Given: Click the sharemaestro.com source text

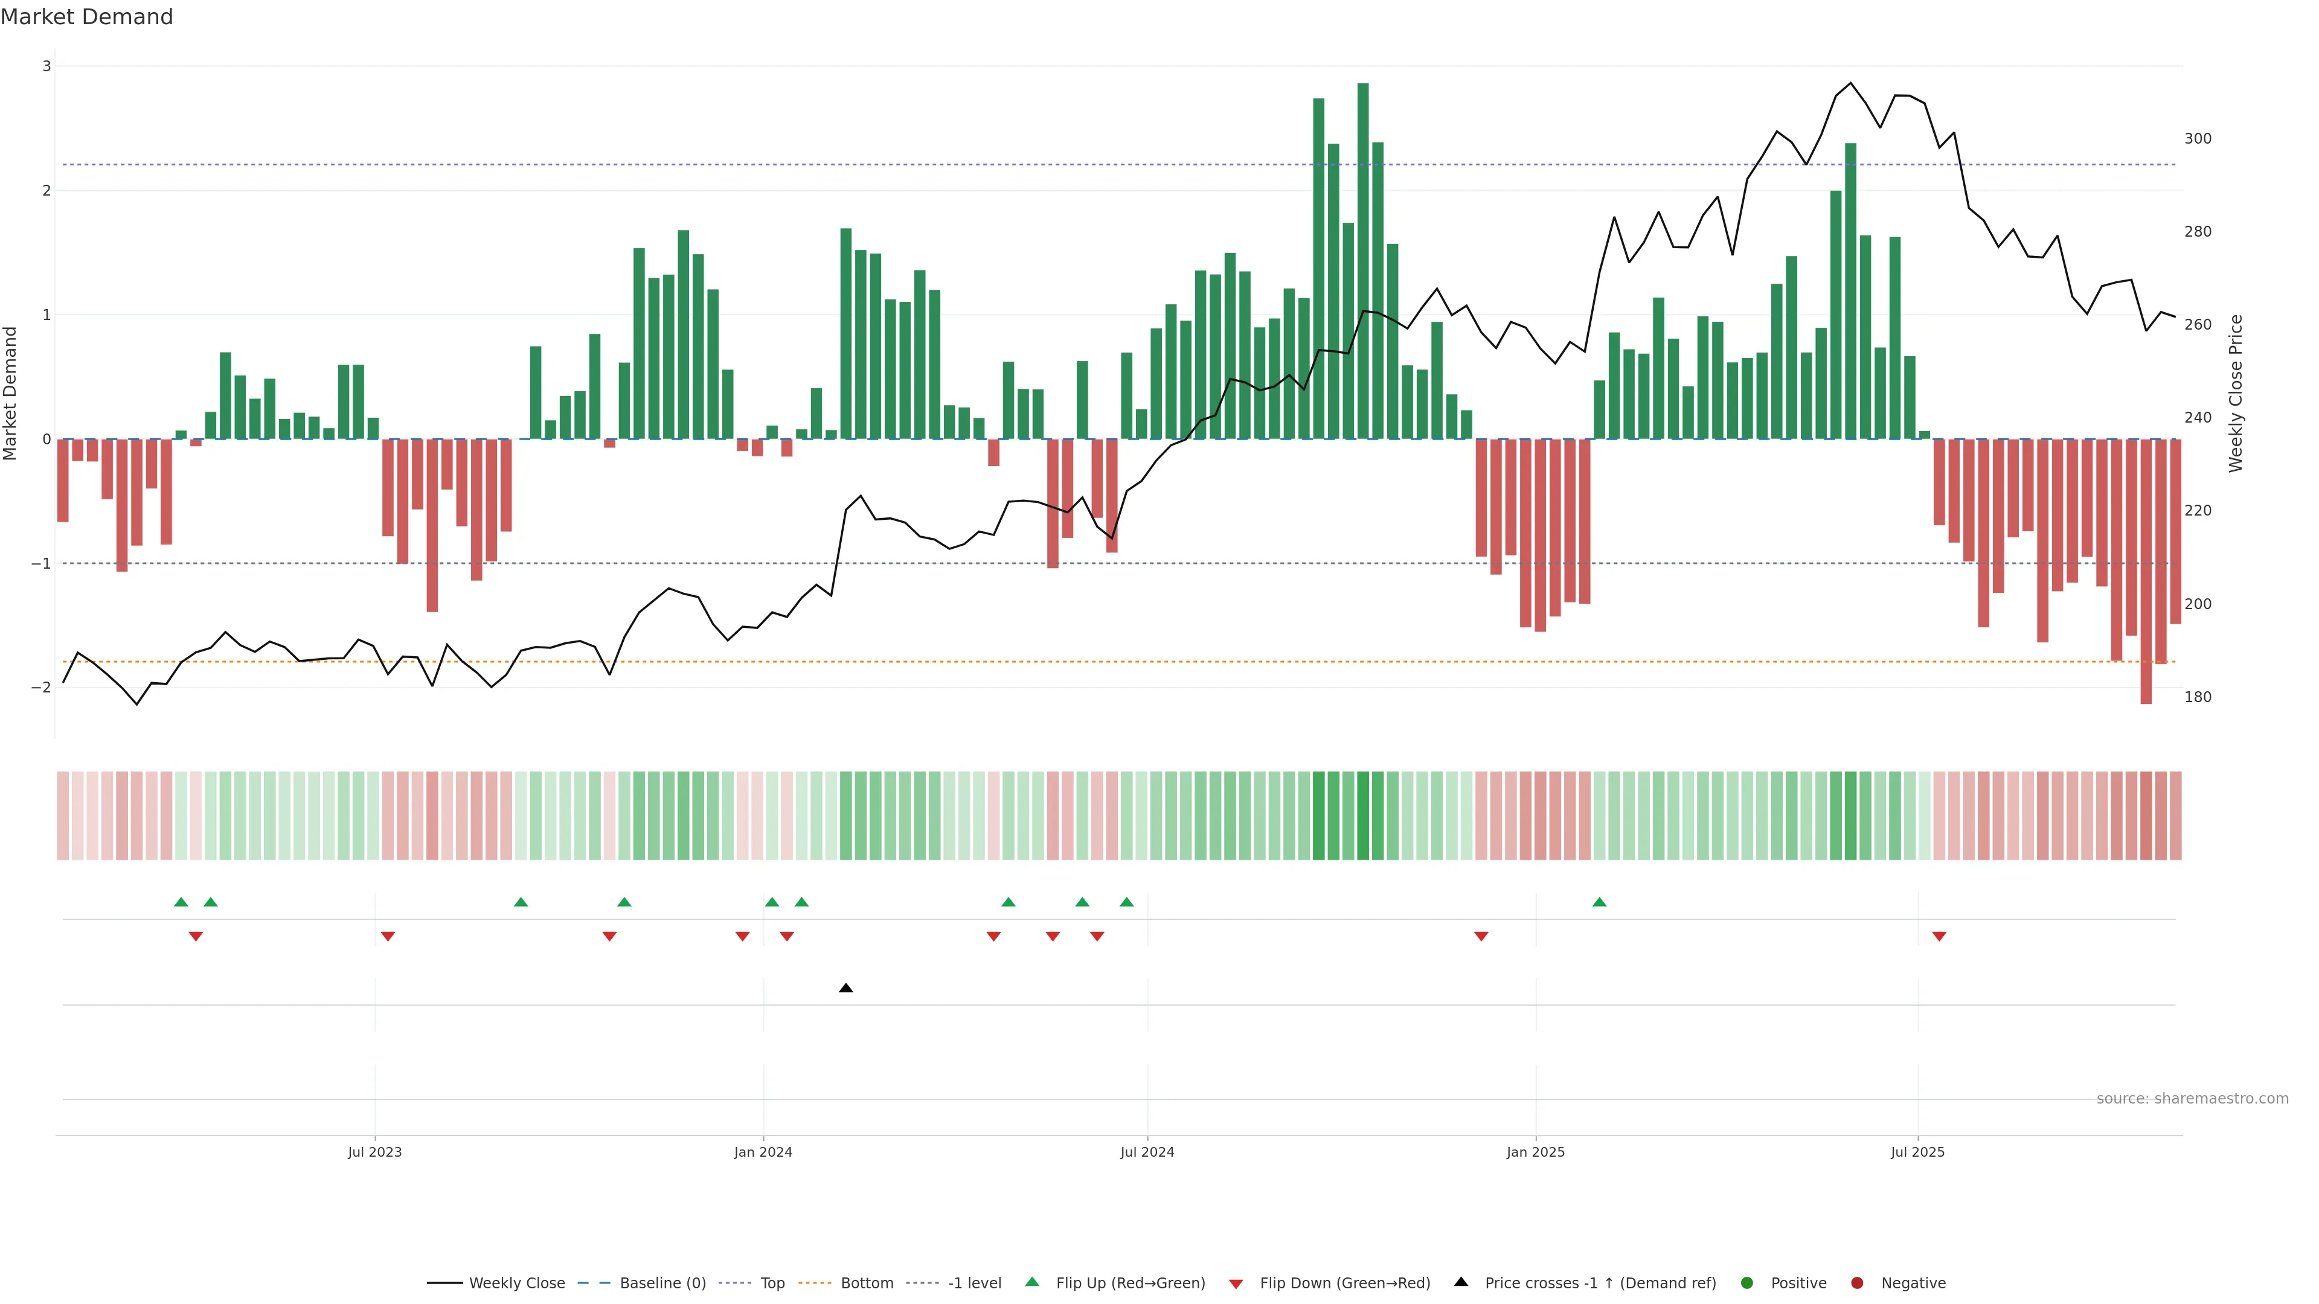Looking at the screenshot, I should tap(2192, 1099).
